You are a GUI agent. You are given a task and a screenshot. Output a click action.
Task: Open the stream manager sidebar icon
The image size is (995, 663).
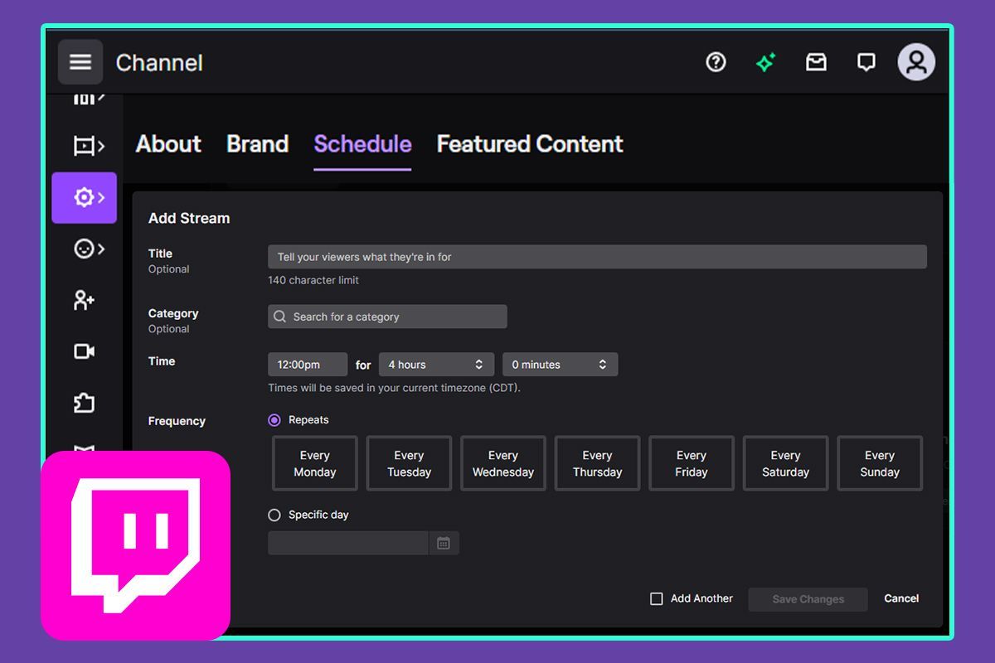click(88, 147)
